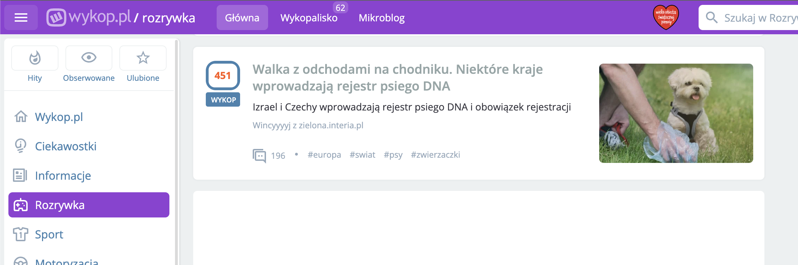Open the Wykopalisko tab
Viewport: 798px width, 265px height.
click(x=309, y=17)
